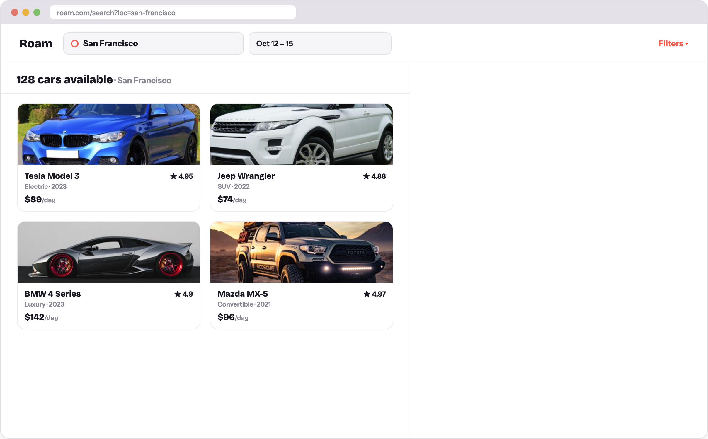This screenshot has height=439, width=708.
Task: Open the Oct 12 – 15 date field
Action: pos(320,43)
